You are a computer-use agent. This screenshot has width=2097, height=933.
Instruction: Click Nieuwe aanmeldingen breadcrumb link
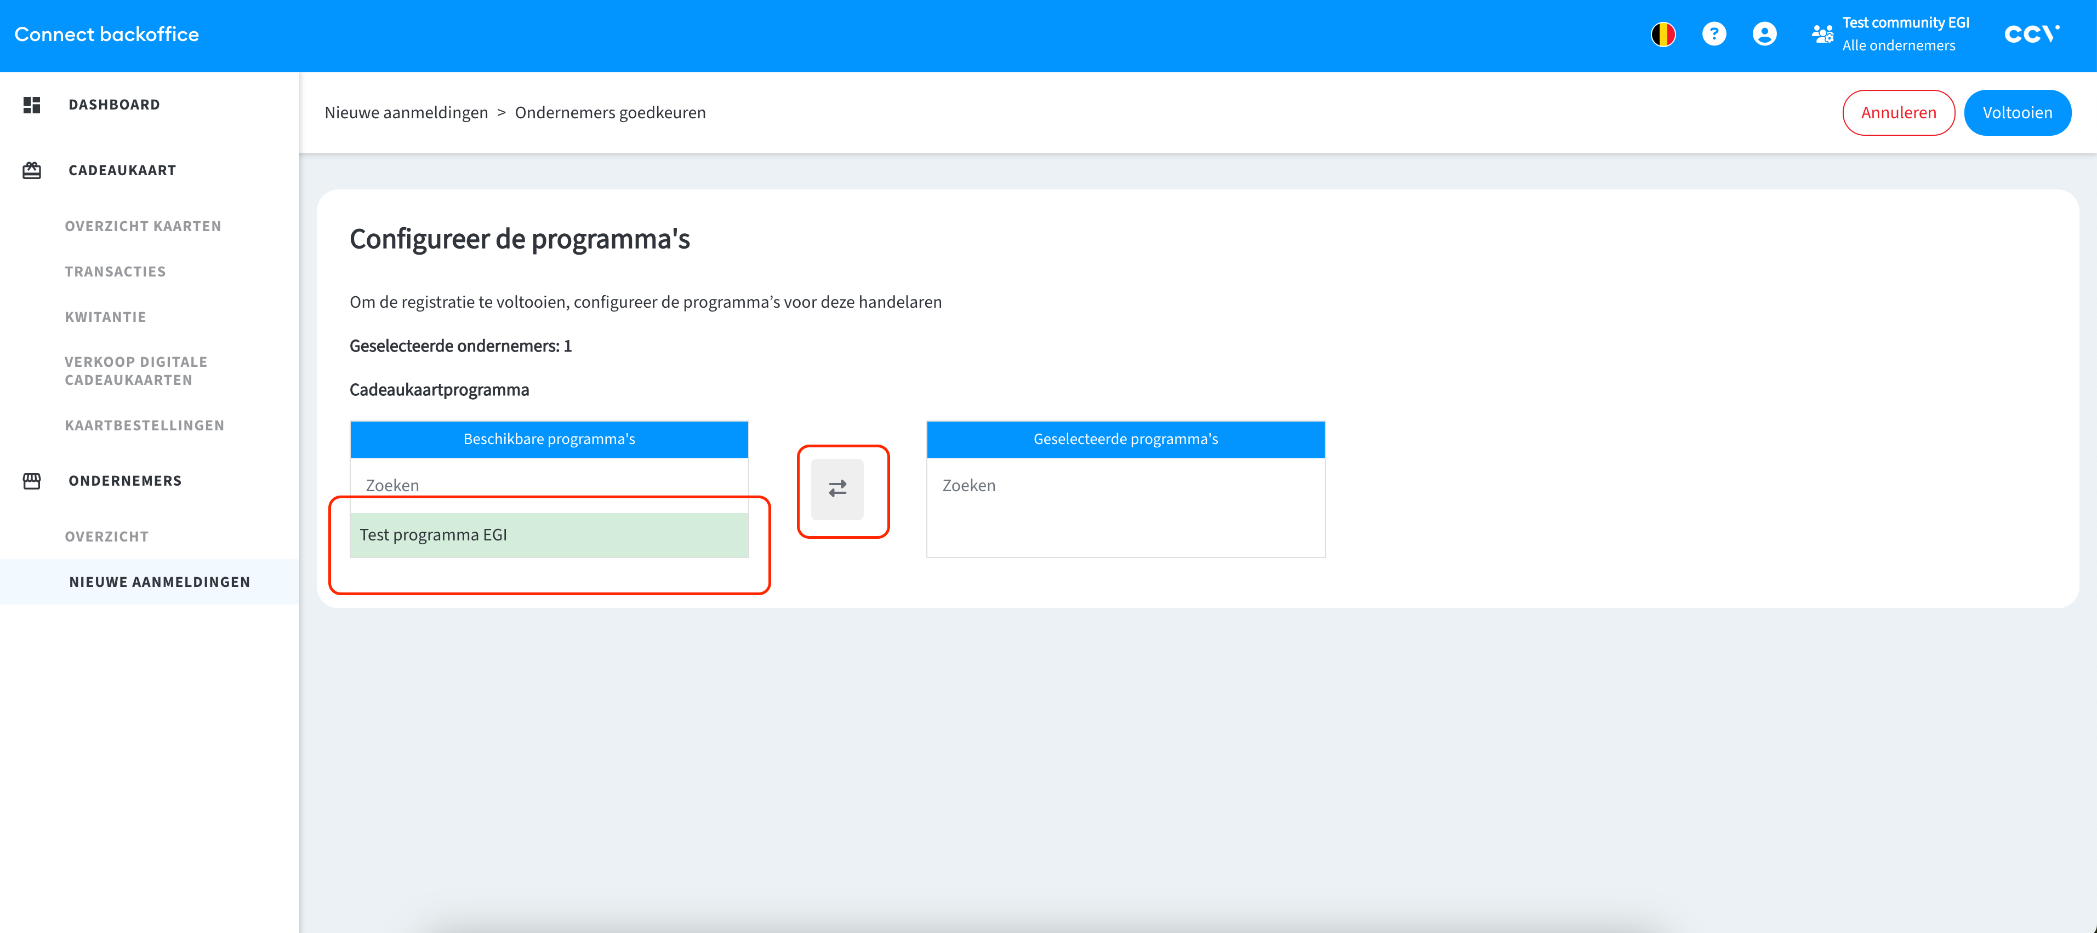(406, 113)
